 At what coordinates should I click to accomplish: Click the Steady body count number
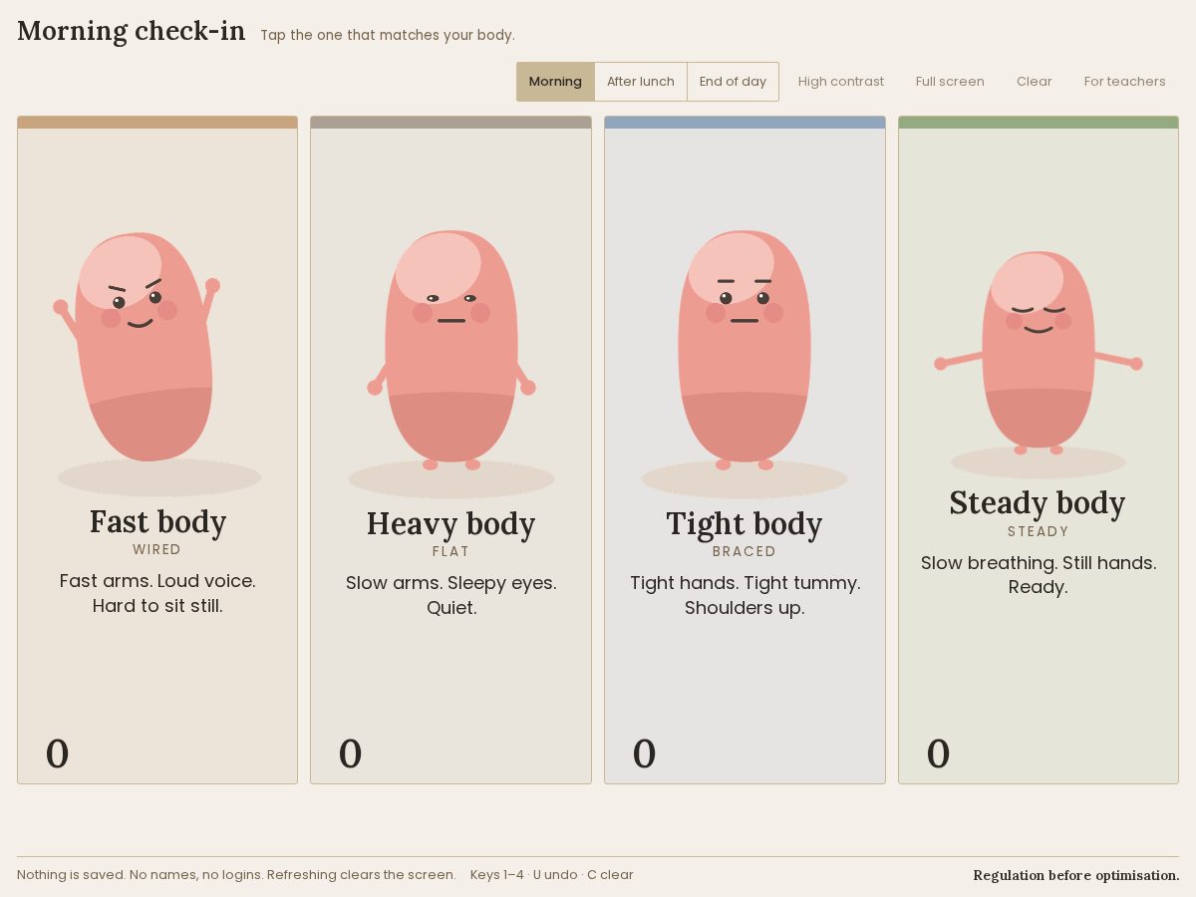[x=939, y=753]
